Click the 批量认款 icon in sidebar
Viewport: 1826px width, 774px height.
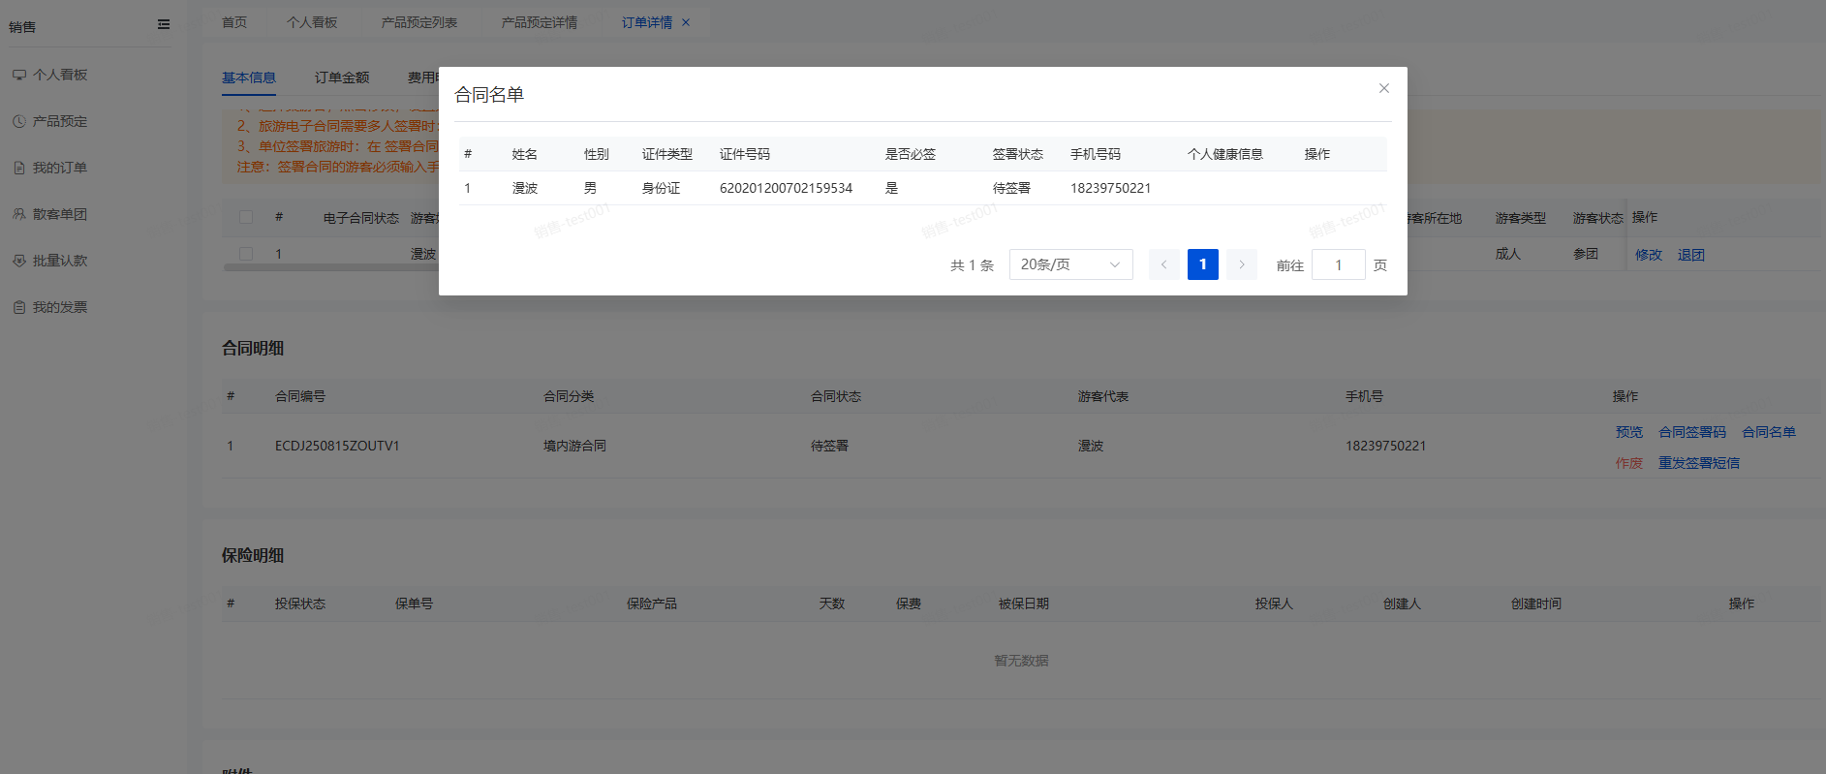[x=19, y=261]
